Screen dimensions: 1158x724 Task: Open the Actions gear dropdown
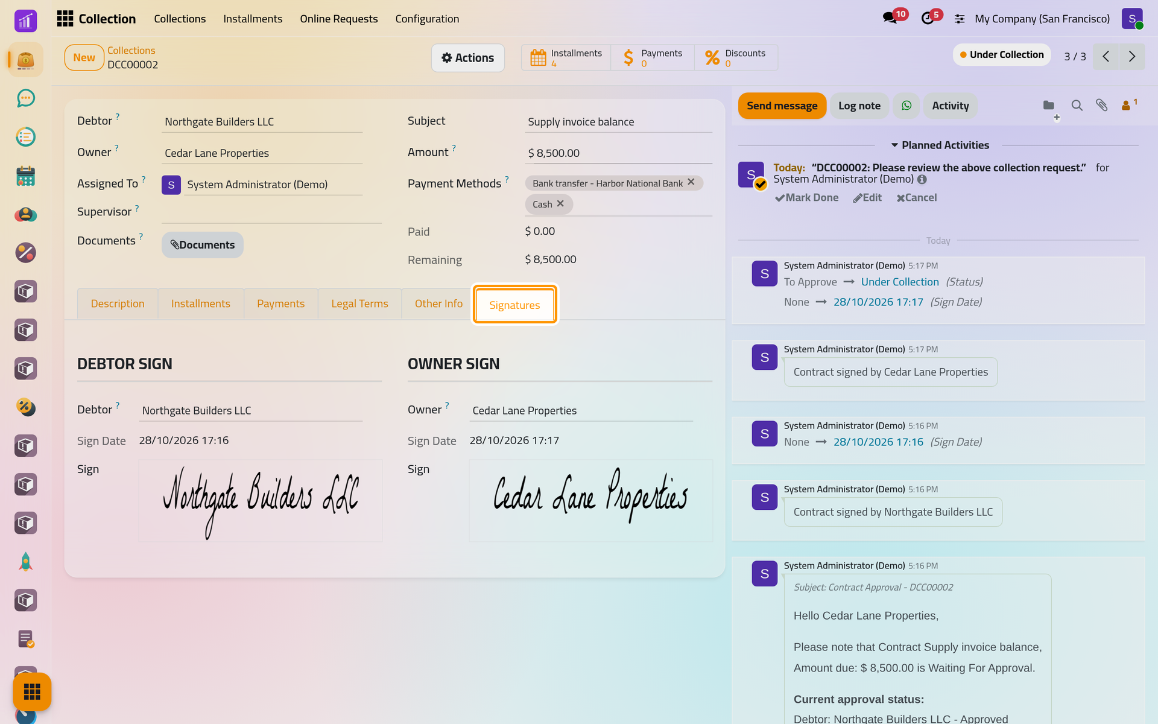click(x=467, y=58)
